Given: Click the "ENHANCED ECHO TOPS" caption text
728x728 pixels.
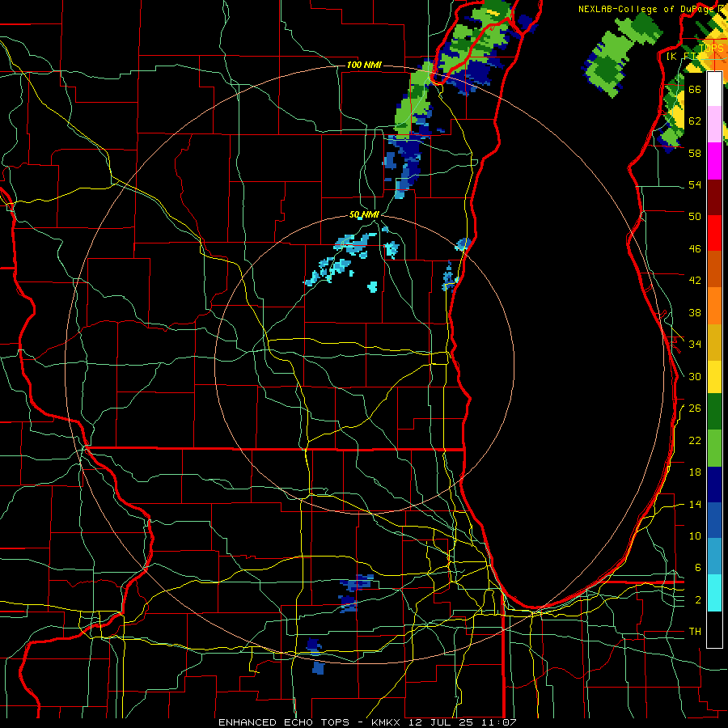Looking at the screenshot, I should (x=284, y=722).
